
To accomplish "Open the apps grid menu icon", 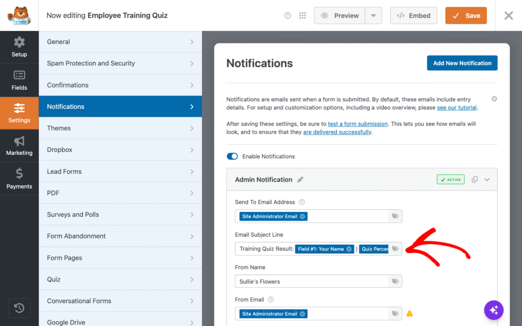I will pos(302,16).
